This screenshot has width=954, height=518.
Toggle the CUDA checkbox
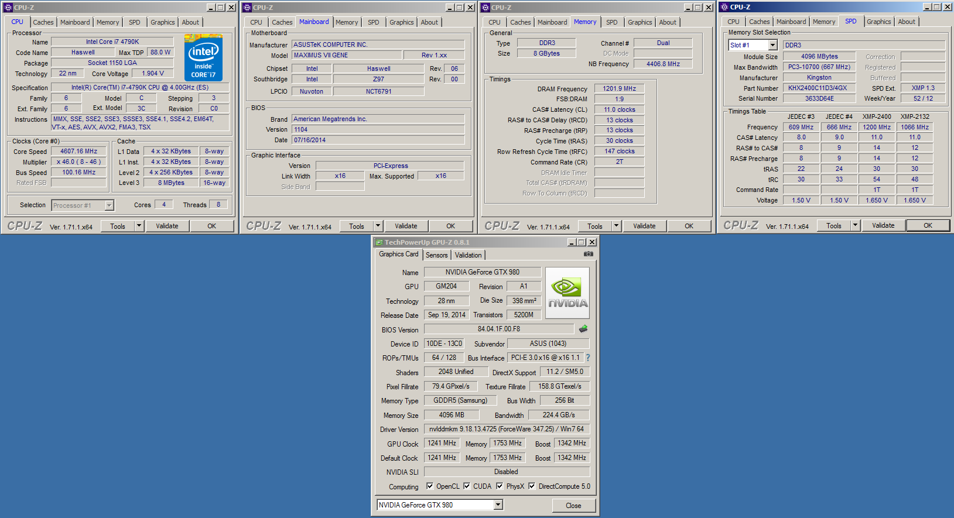[x=467, y=486]
